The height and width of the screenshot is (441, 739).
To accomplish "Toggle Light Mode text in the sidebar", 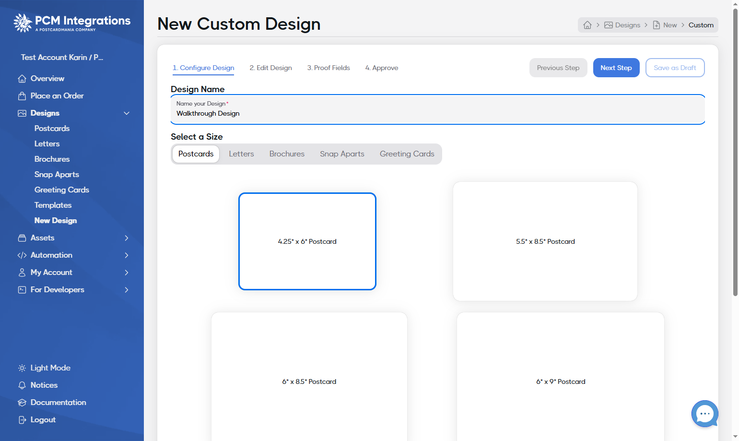I will coord(50,368).
